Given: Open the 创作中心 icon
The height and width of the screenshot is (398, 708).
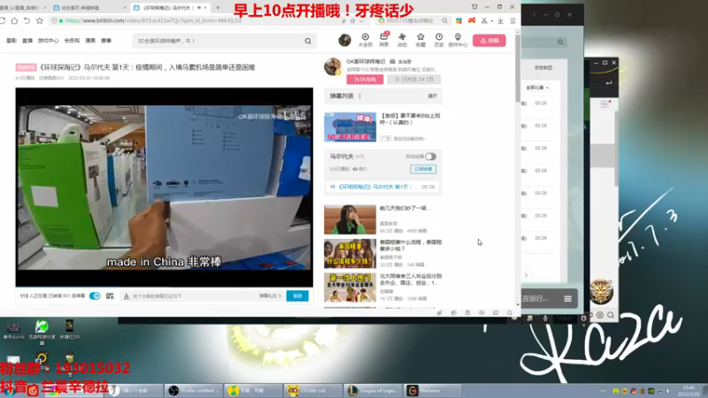Looking at the screenshot, I should pos(458,40).
